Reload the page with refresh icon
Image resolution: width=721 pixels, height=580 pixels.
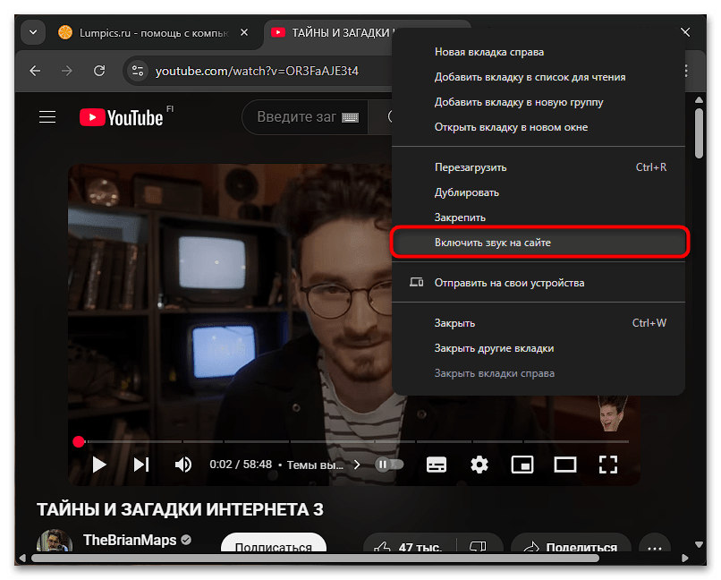coord(99,71)
